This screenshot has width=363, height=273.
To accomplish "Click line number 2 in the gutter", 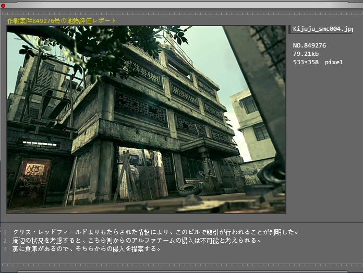I will (5, 241).
